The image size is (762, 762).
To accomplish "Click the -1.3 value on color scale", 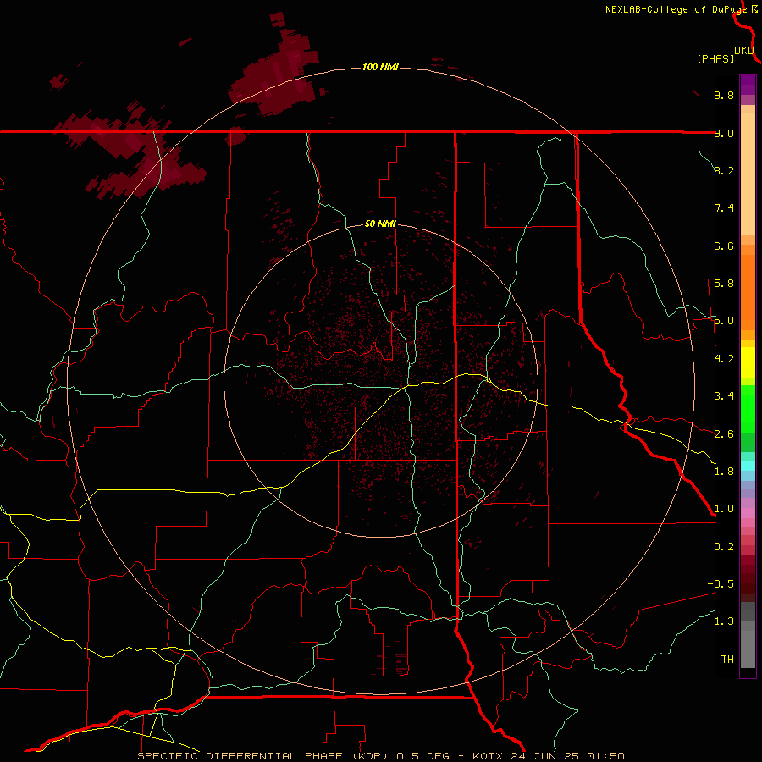I will click(x=721, y=621).
